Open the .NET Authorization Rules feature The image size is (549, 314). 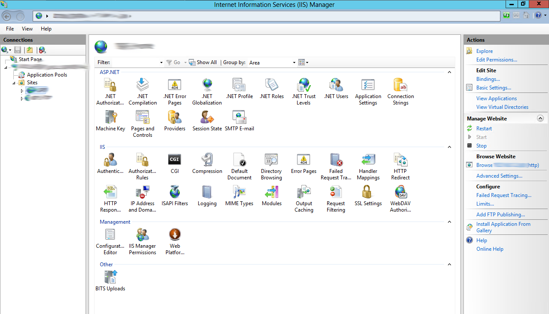coord(110,92)
